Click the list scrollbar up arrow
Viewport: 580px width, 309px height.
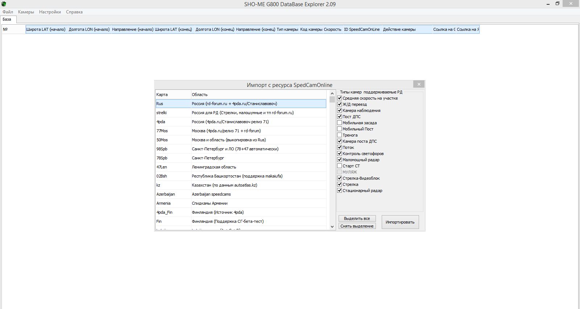[x=332, y=93]
